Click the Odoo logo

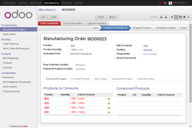coord(18,14)
